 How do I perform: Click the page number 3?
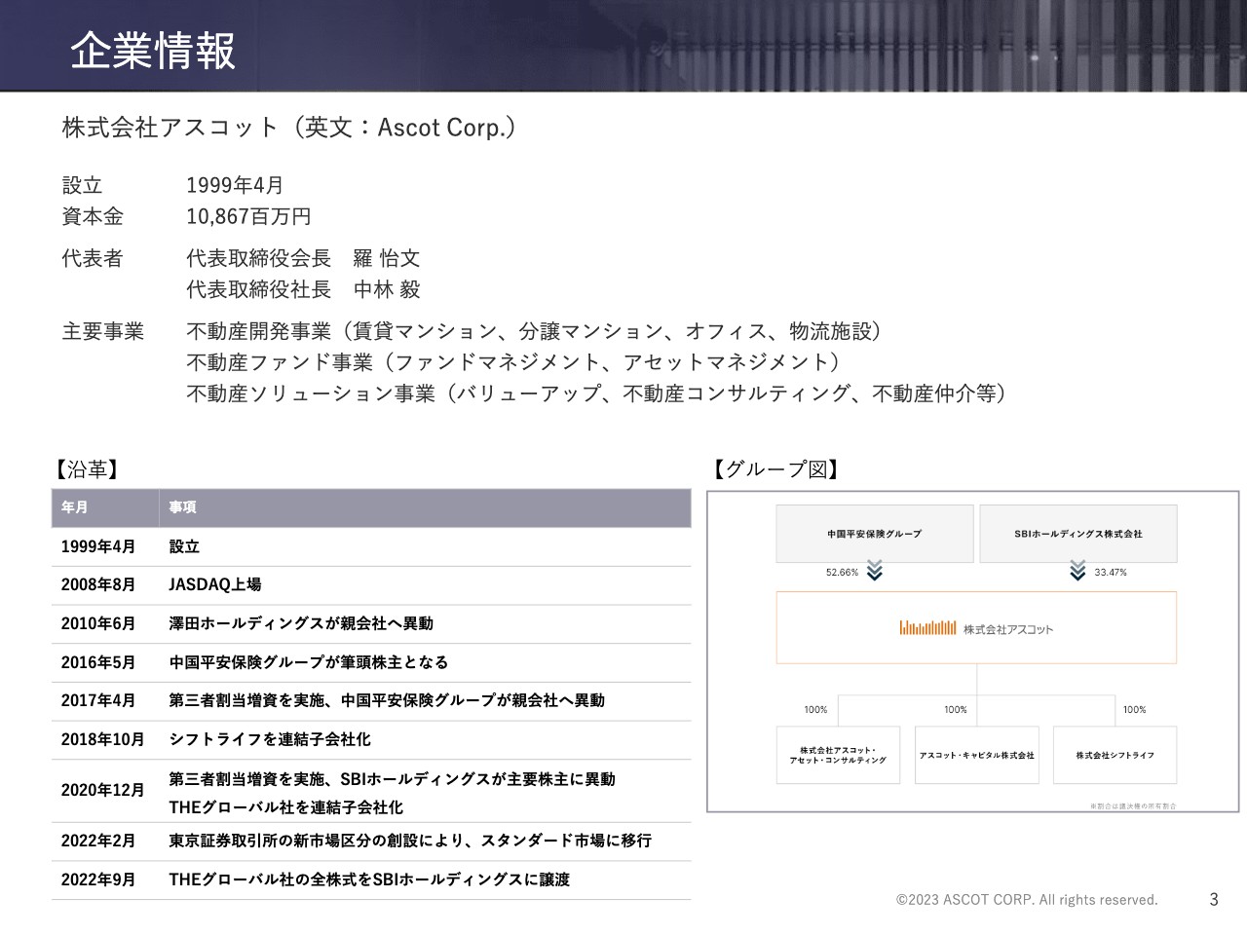1213,898
